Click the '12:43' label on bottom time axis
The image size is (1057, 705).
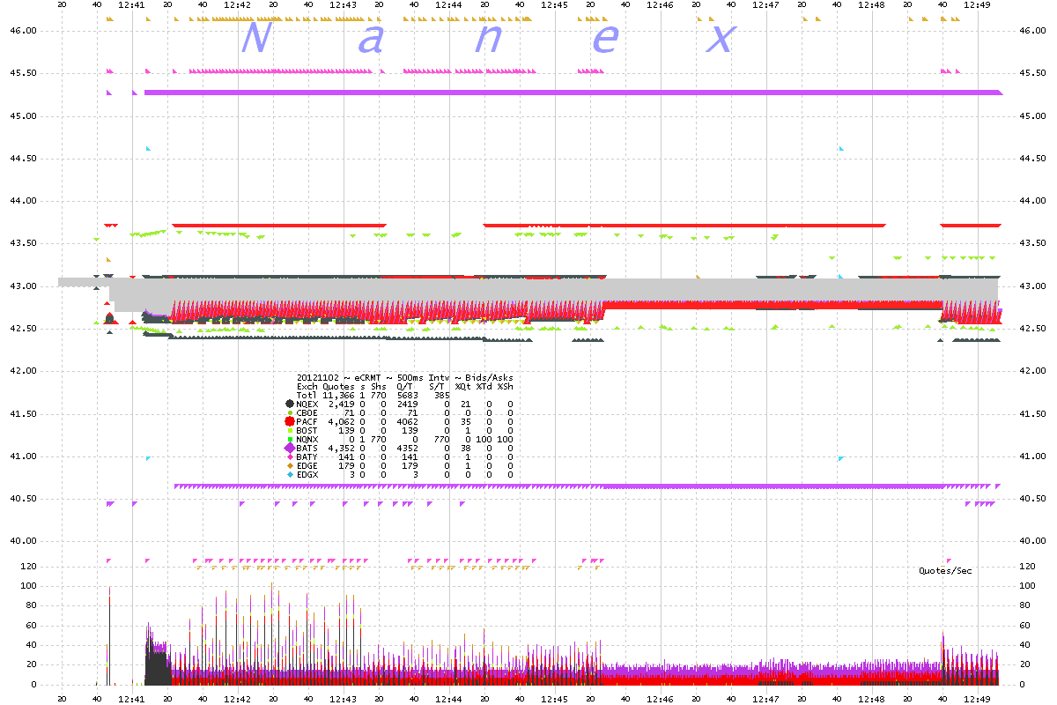pos(344,698)
